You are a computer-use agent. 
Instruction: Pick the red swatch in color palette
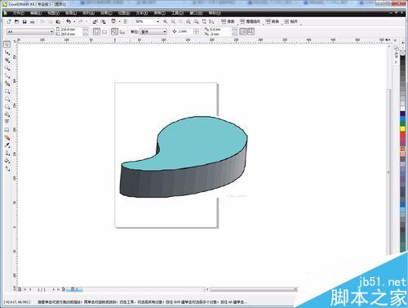pyautogui.click(x=402, y=134)
